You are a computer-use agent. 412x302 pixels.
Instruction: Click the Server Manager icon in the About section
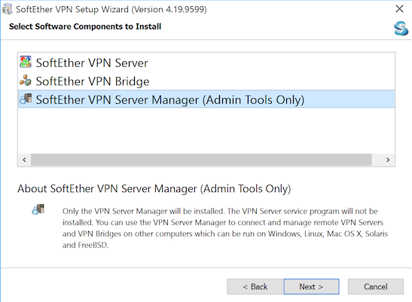[x=38, y=209]
